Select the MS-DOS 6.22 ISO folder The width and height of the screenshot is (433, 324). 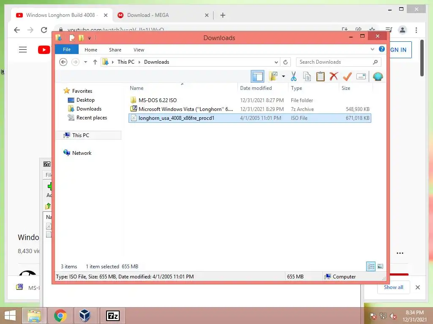point(249,100)
